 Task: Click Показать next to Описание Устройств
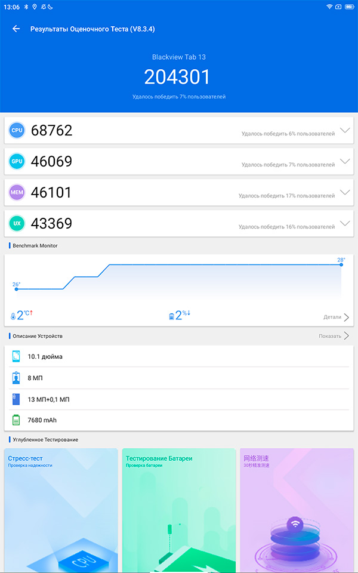tap(334, 336)
